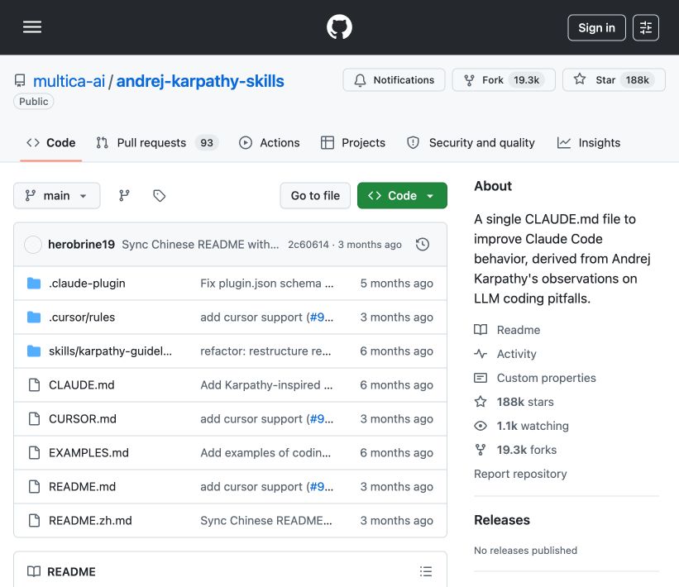The image size is (679, 587).
Task: Open the README.md file
Action: tap(82, 487)
